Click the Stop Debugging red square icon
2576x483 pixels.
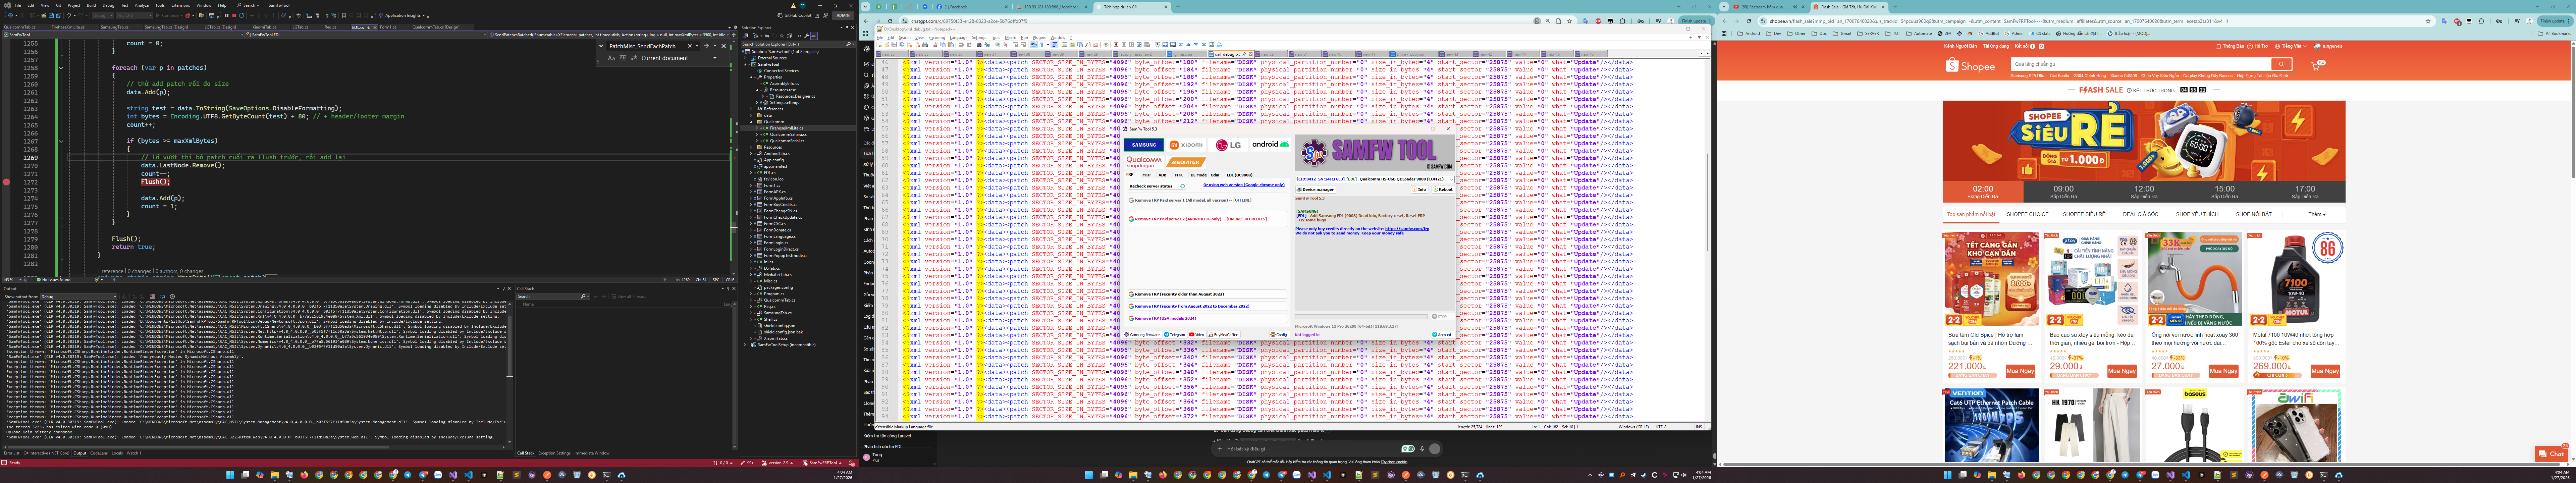tap(234, 16)
